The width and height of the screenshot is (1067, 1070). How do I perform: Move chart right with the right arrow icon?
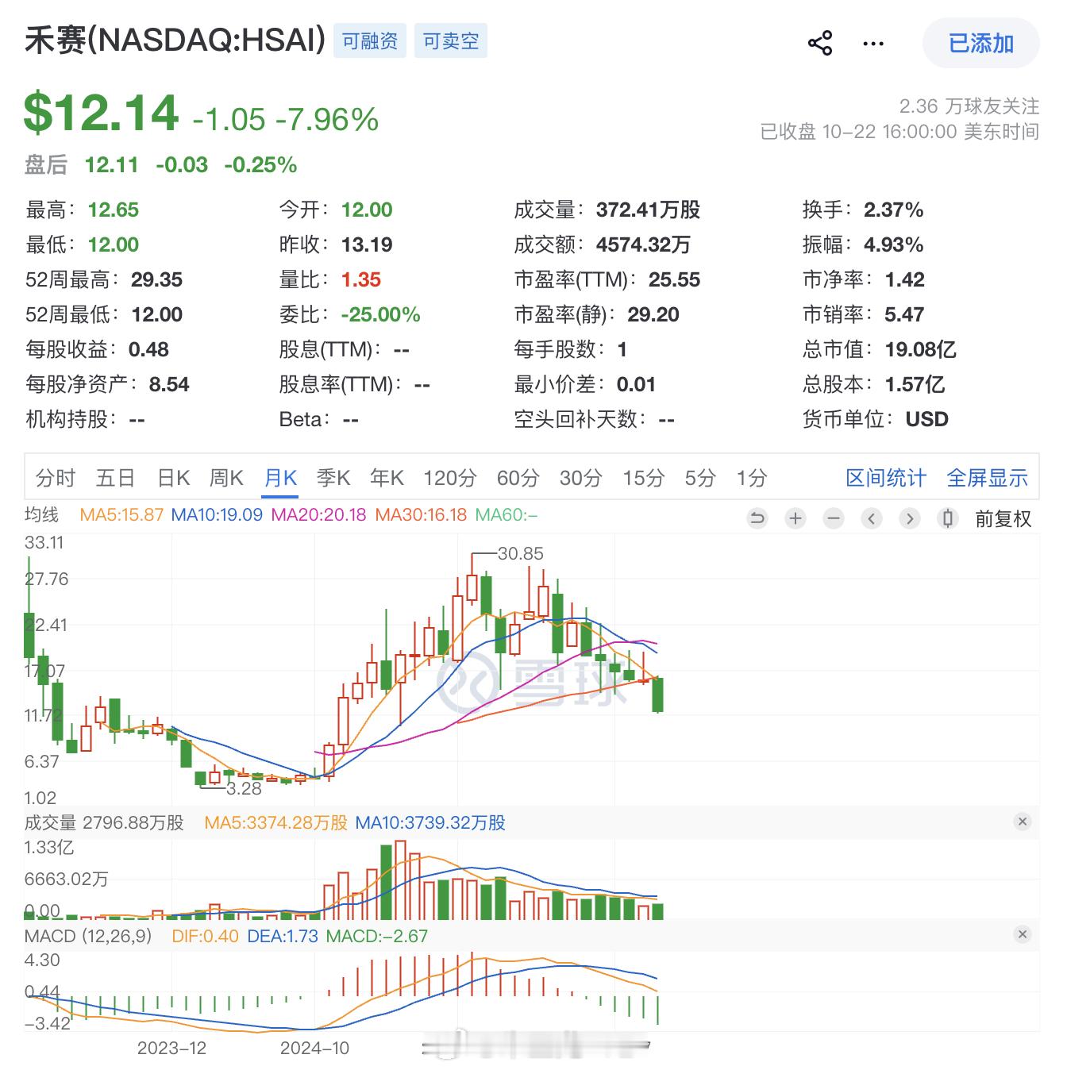pyautogui.click(x=910, y=518)
